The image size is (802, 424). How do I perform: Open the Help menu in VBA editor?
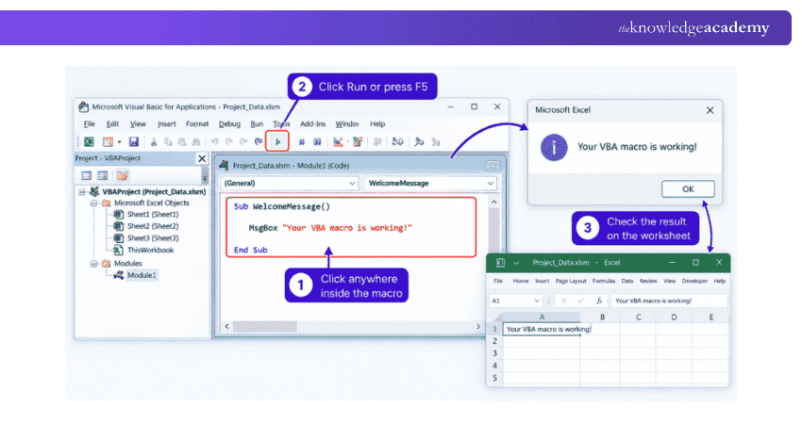(377, 123)
